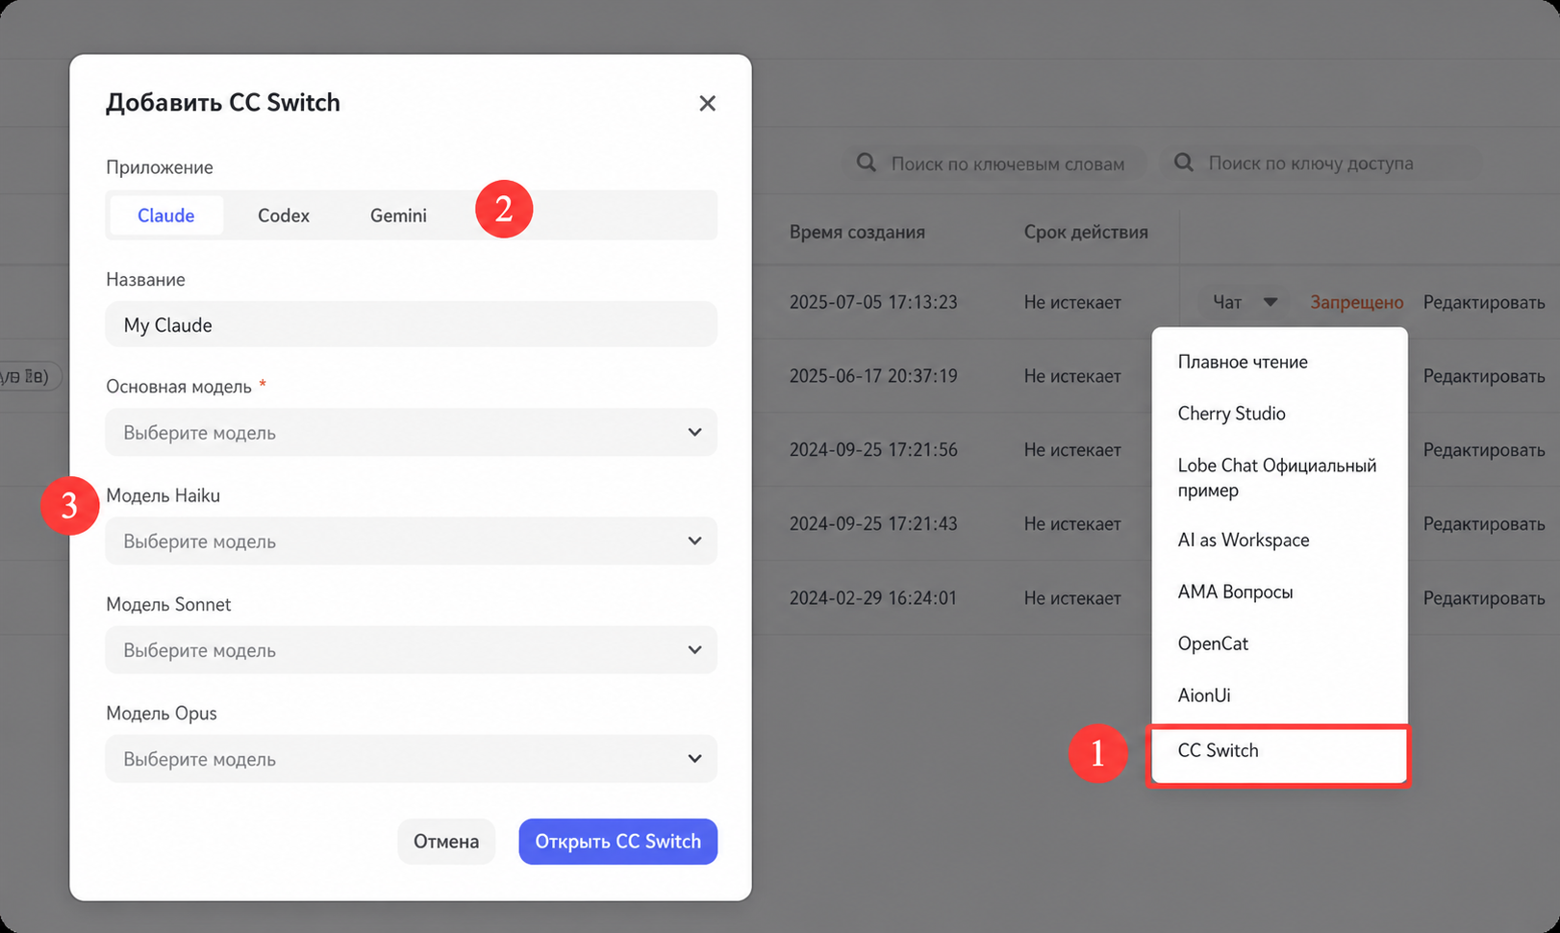1560x933 pixels.
Task: Choose OpenCat from the menu
Action: point(1280,643)
